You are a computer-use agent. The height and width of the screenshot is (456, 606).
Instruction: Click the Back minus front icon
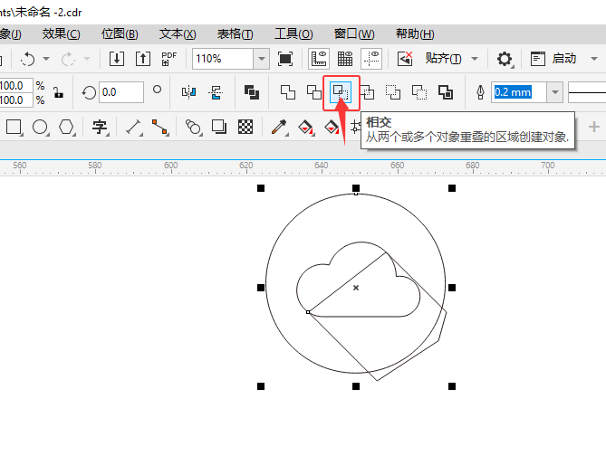click(419, 92)
